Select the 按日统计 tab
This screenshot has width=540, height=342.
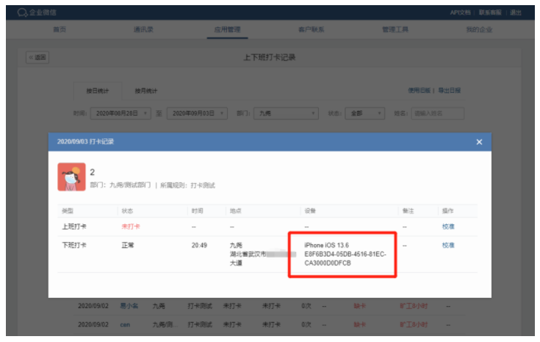98,91
